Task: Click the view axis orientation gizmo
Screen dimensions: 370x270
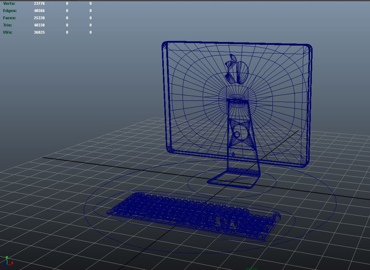Action: click(x=9, y=261)
